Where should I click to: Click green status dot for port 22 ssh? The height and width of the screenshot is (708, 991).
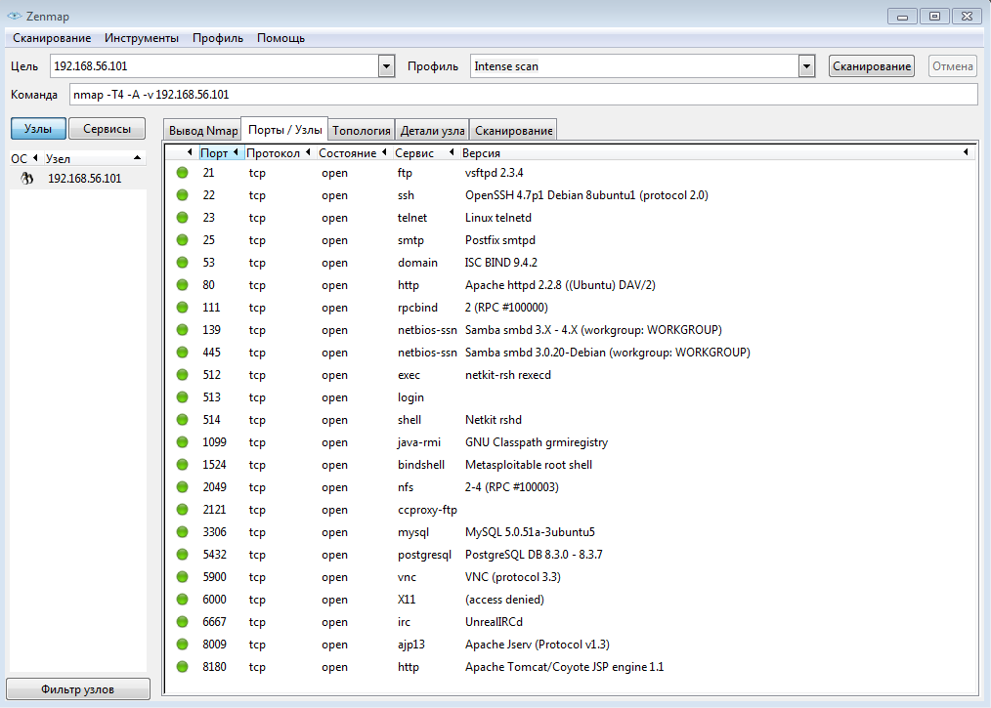182,195
